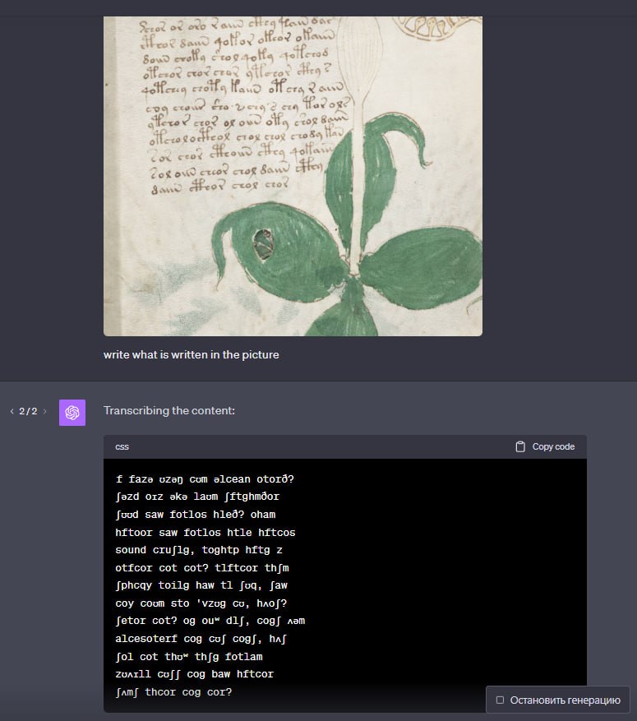Click the Copy code button
Image resolution: width=637 pixels, height=721 pixels.
545,446
